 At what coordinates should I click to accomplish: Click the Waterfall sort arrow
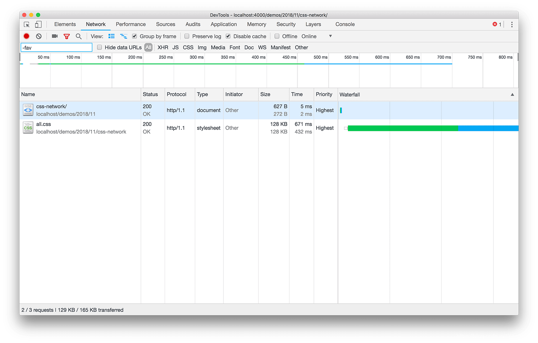[512, 95]
